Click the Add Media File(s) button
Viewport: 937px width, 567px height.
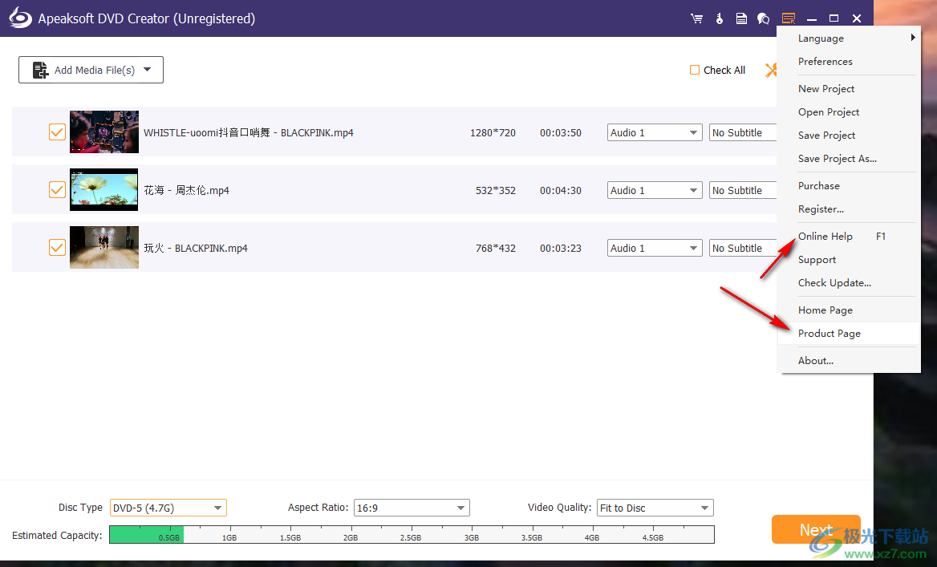[x=91, y=70]
